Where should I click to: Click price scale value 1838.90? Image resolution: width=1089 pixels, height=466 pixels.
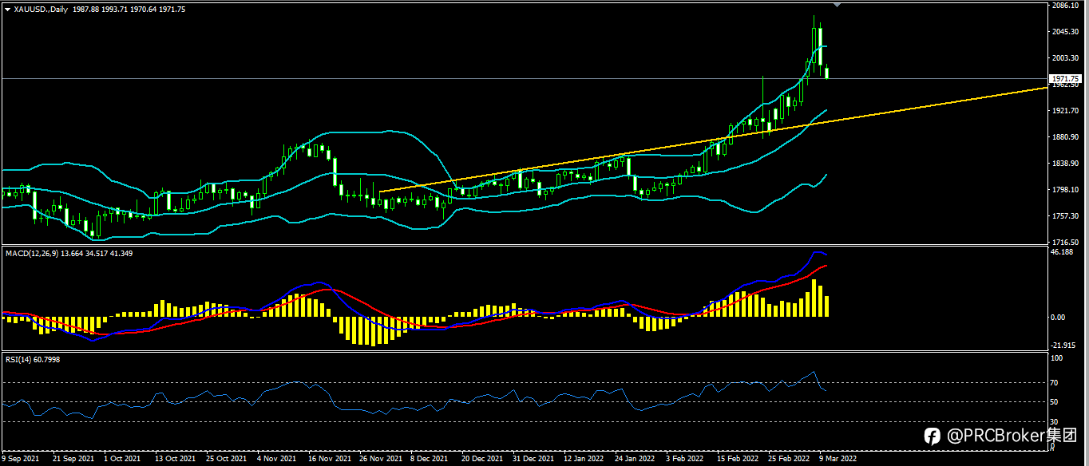1067,164
